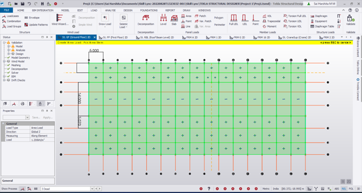
Task: Toggle the REL coordinate mode
Action: pyautogui.click(x=344, y=188)
